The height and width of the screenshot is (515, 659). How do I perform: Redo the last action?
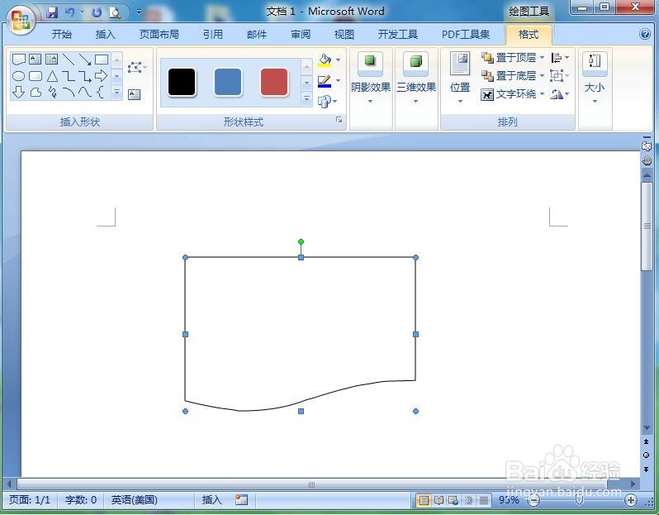point(97,12)
